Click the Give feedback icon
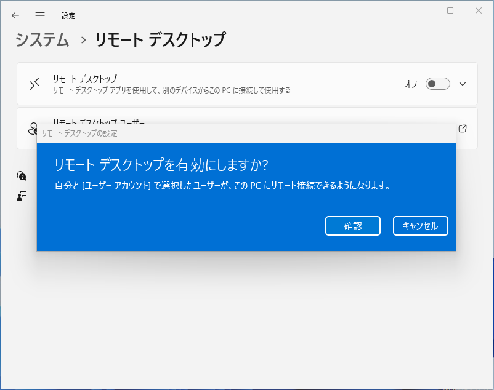Screen dimensions: 494x390 pyautogui.click(x=22, y=197)
